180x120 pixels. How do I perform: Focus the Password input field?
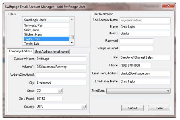136,41
